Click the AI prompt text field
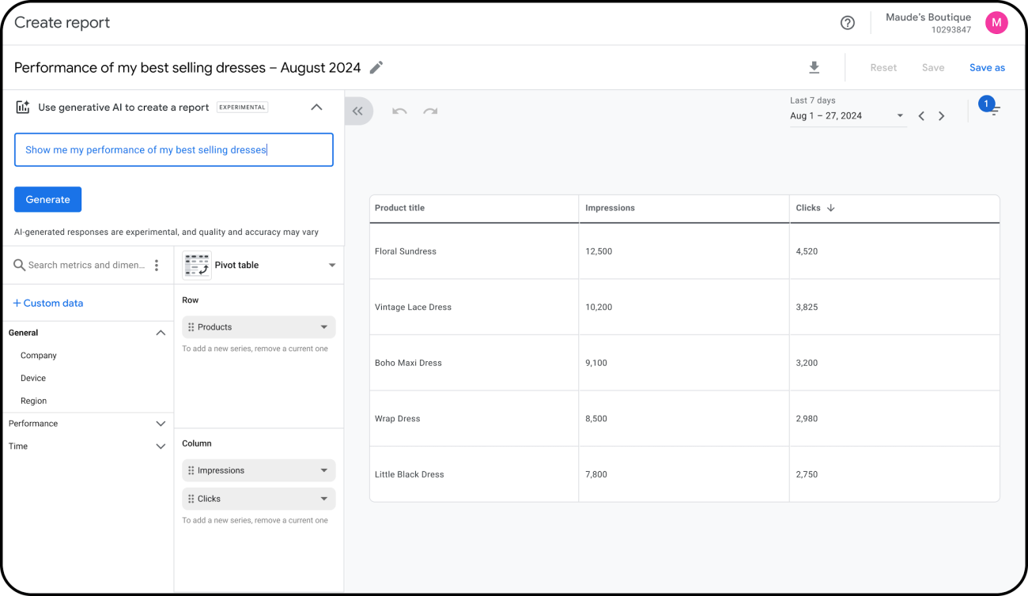 pyautogui.click(x=174, y=150)
